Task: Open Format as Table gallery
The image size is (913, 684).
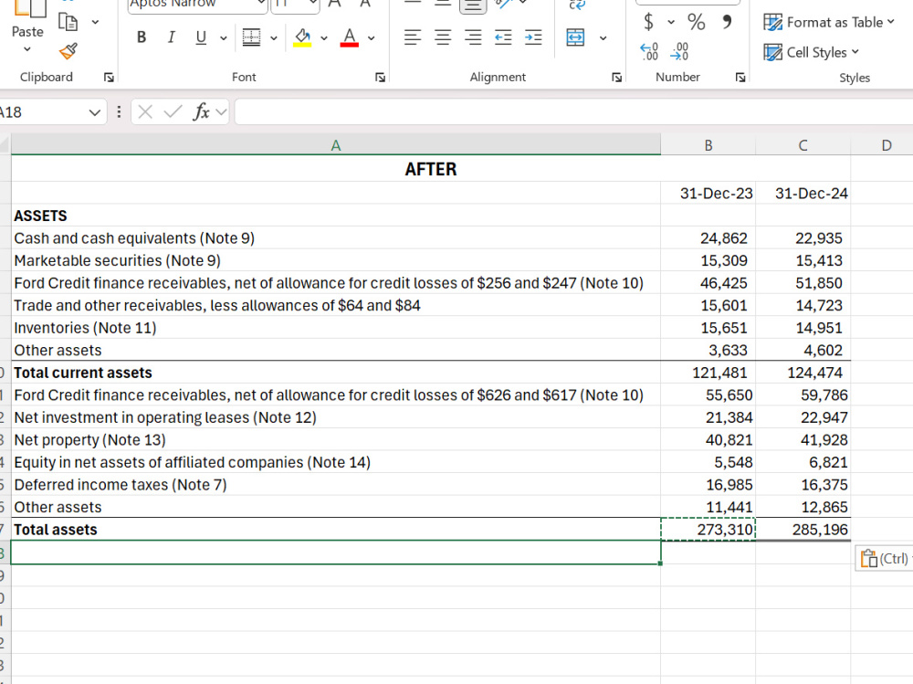Action: [x=829, y=23]
